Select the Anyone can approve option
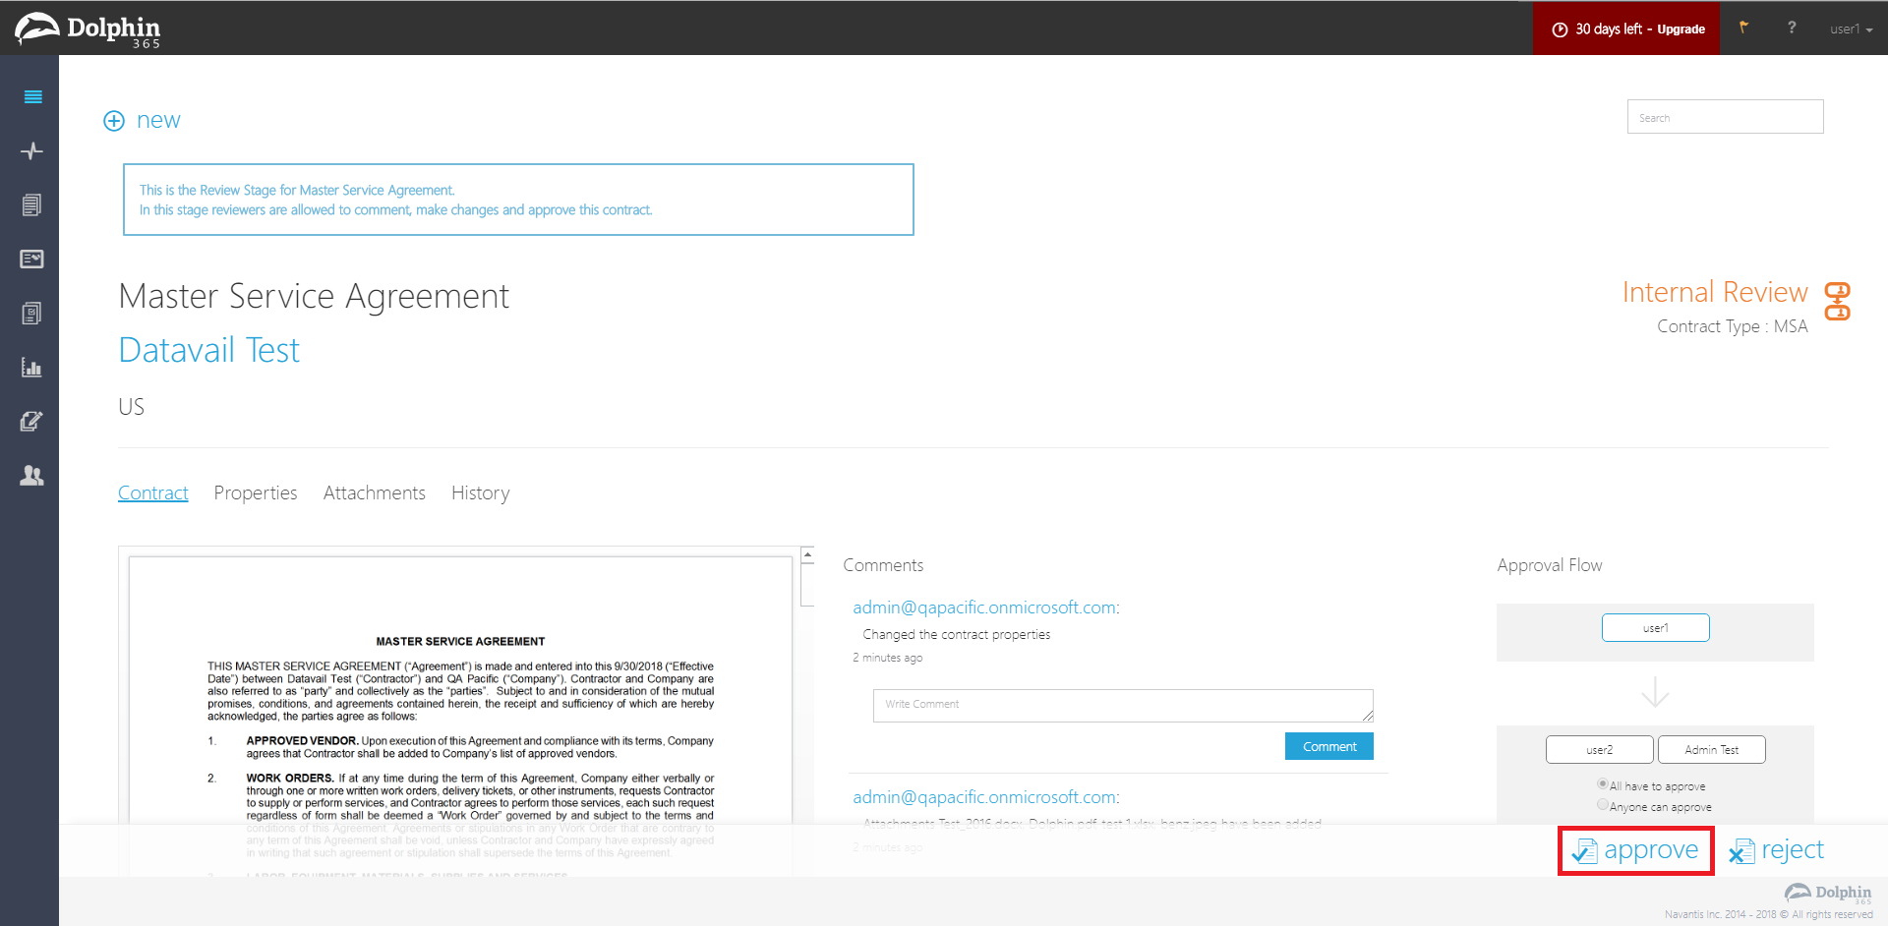Image resolution: width=1888 pixels, height=926 pixels. pos(1603,805)
